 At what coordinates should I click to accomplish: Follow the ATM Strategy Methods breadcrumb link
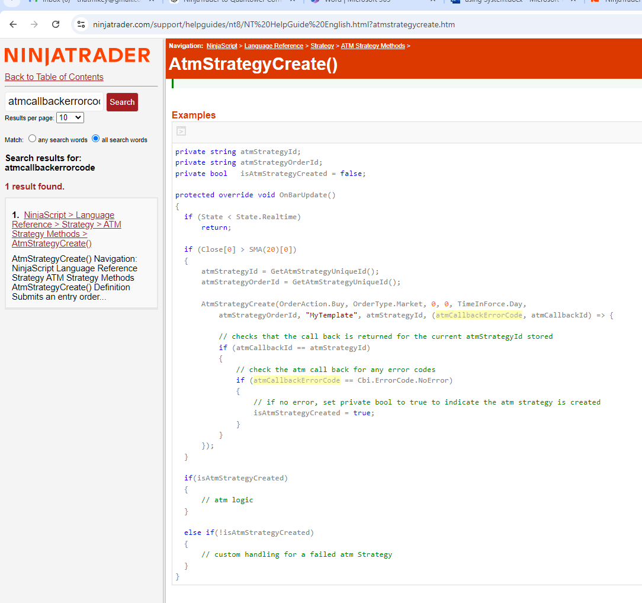(373, 46)
